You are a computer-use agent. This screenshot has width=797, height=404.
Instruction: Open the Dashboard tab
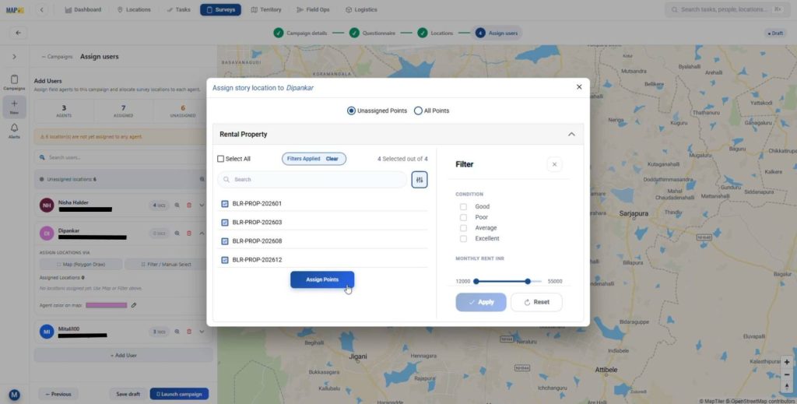pos(83,9)
